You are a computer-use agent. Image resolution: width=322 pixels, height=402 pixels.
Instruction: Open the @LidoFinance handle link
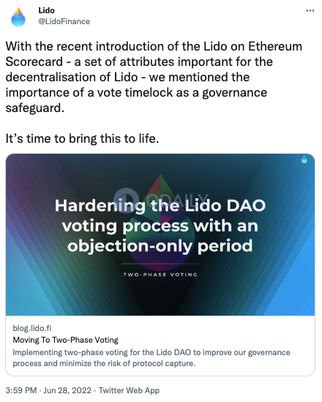click(x=64, y=21)
